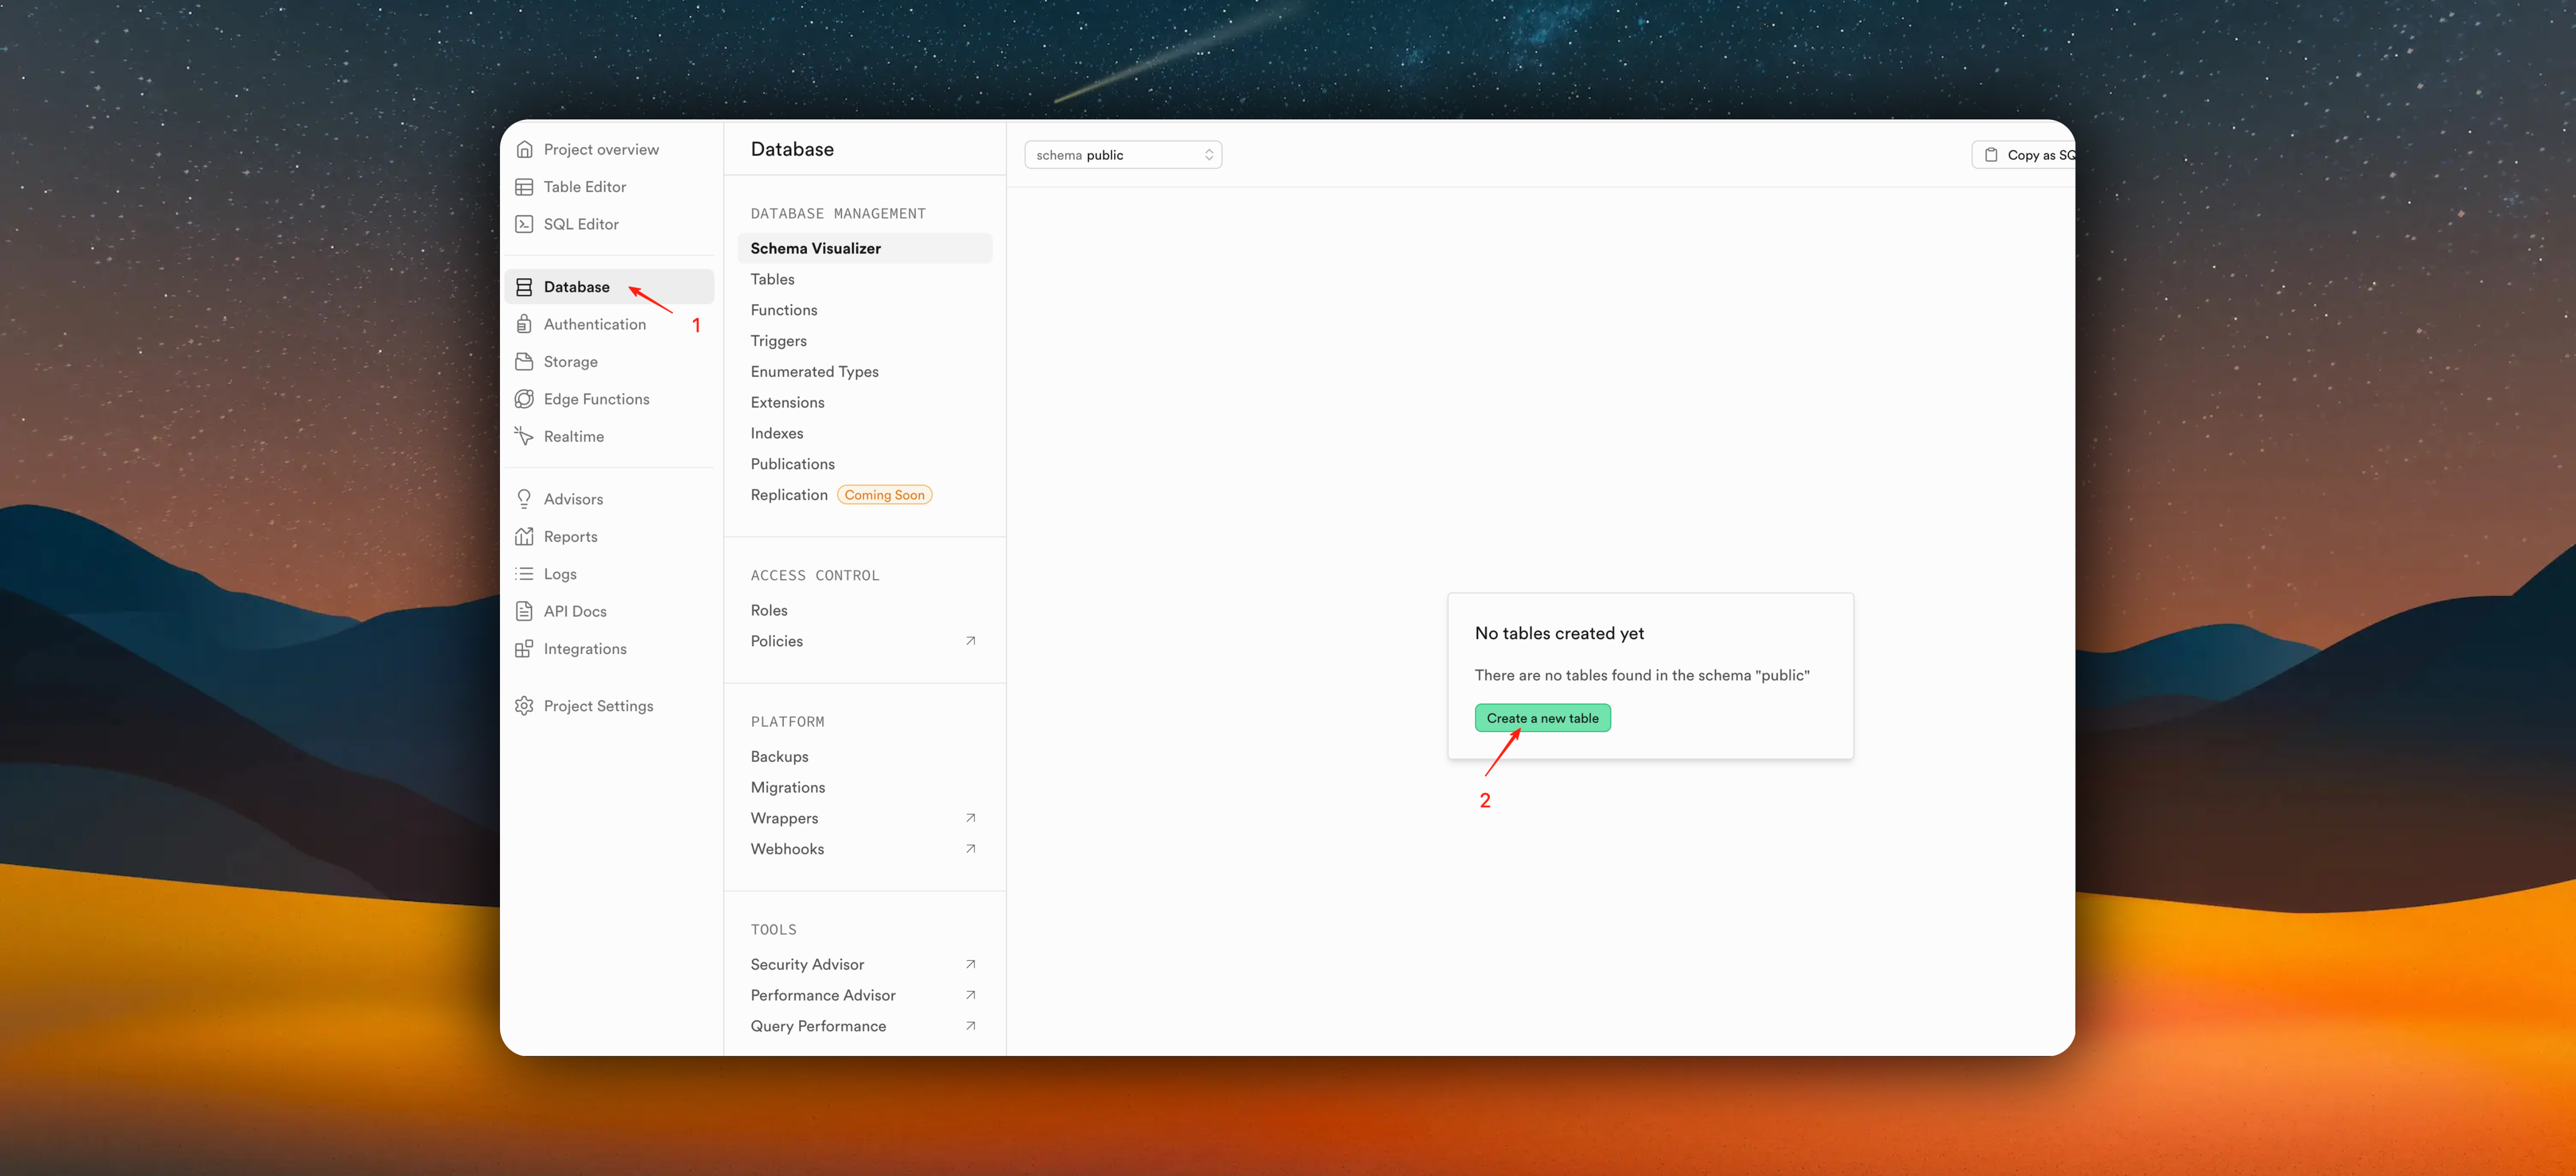Screen dimensions: 2576x1176
Task: Select Functions in Database Management menu
Action: (x=784, y=310)
